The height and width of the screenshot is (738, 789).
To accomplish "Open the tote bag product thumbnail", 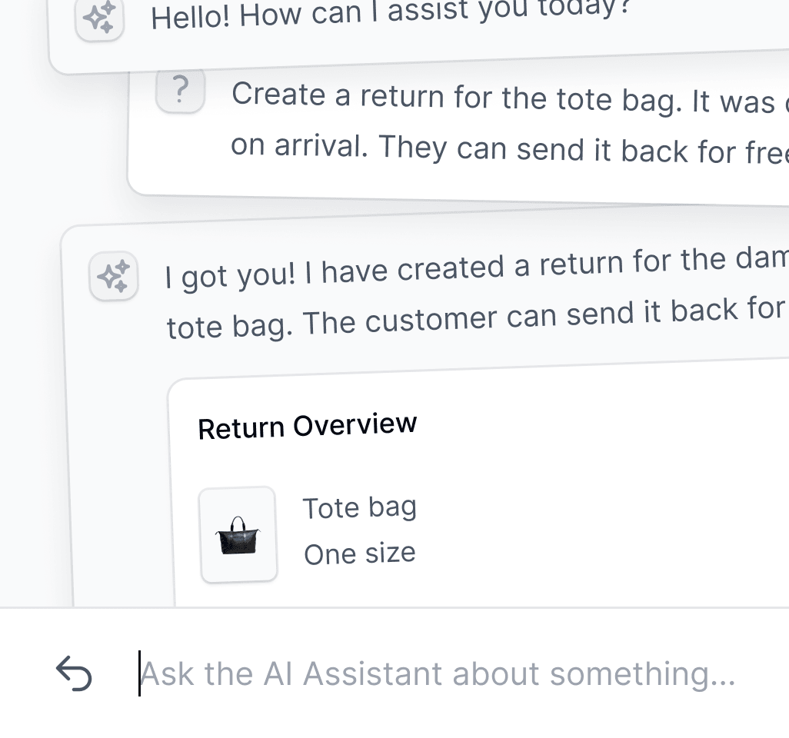I will 238,534.
